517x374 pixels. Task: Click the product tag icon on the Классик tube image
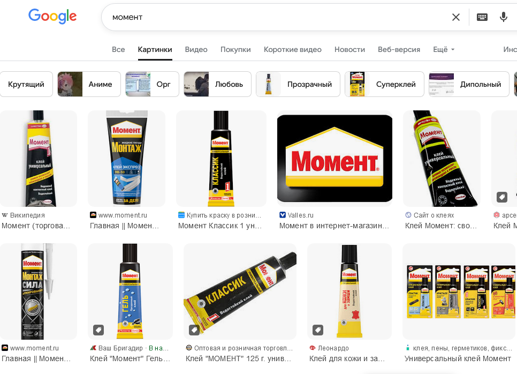194,330
